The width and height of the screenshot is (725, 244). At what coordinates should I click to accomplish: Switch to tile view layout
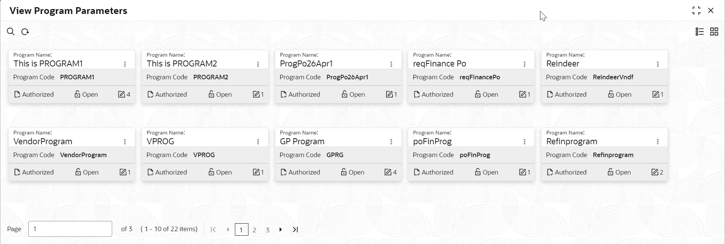(714, 31)
